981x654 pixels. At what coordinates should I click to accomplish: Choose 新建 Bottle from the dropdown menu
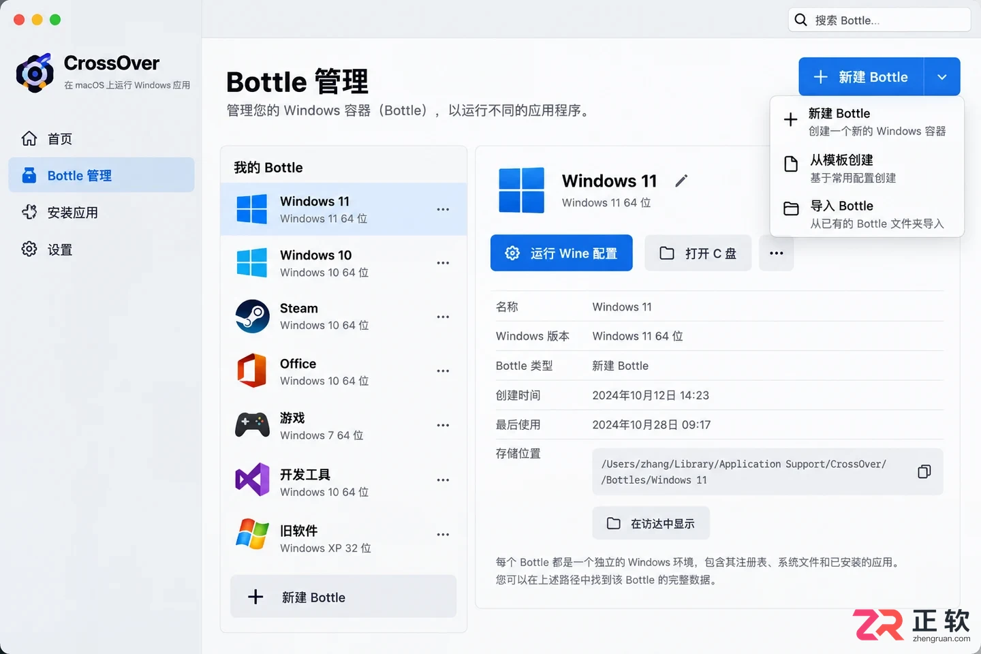pos(867,122)
